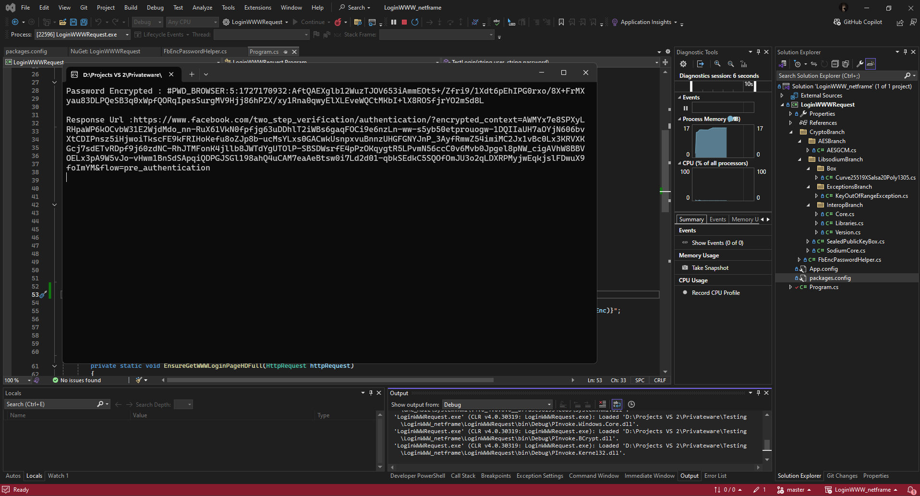
Task: Click Hot Reload flame icon
Action: (x=338, y=22)
